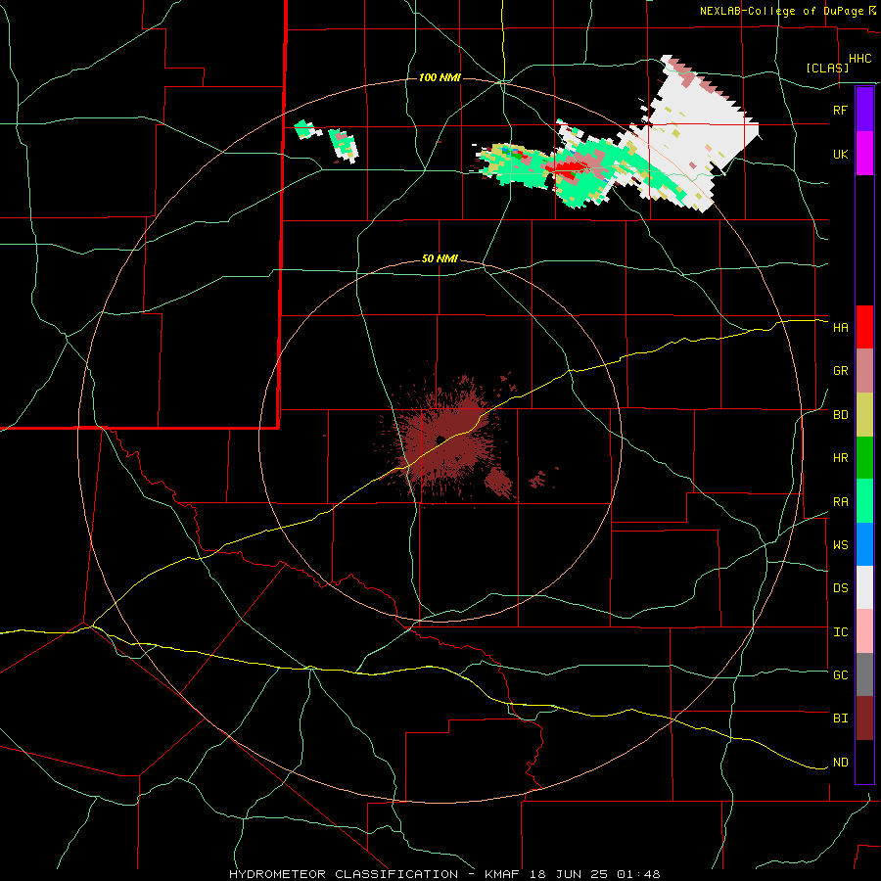Click the RF purple legend swatch
Viewport: 881px width, 881px height.
point(864,110)
